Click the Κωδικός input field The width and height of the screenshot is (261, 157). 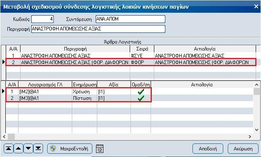coord(42,19)
